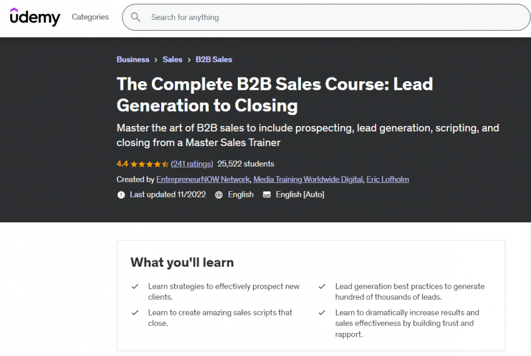The width and height of the screenshot is (531, 356).
Task: Open the B2B Sales breadcrumb link
Action: (x=214, y=59)
